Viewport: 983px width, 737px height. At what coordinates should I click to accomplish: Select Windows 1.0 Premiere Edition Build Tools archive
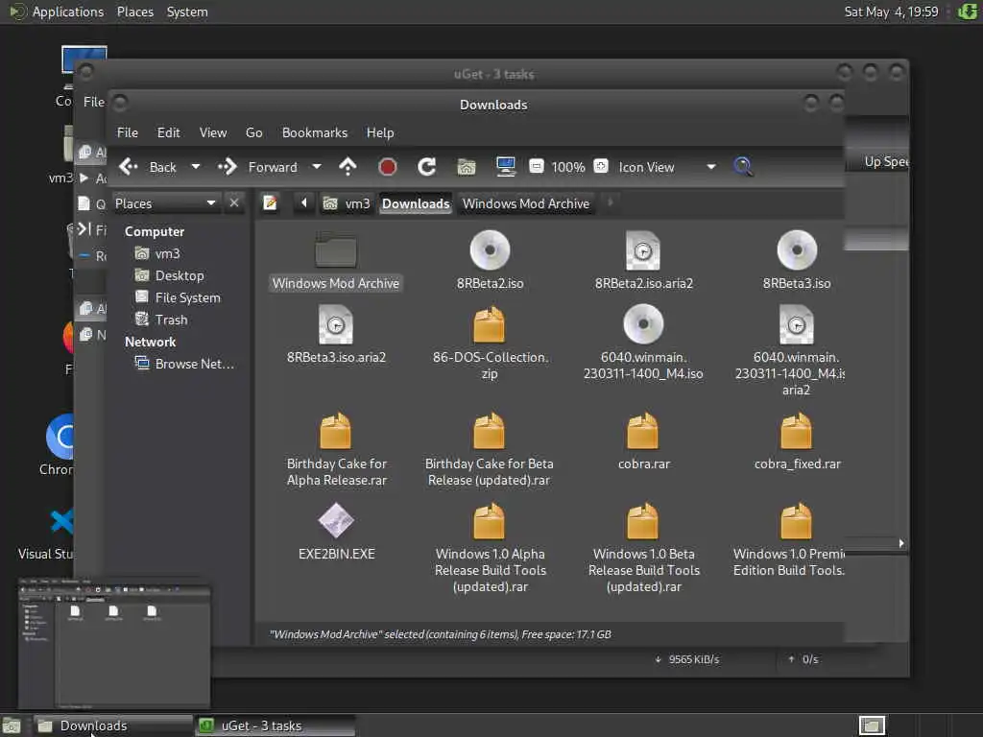[791, 539]
